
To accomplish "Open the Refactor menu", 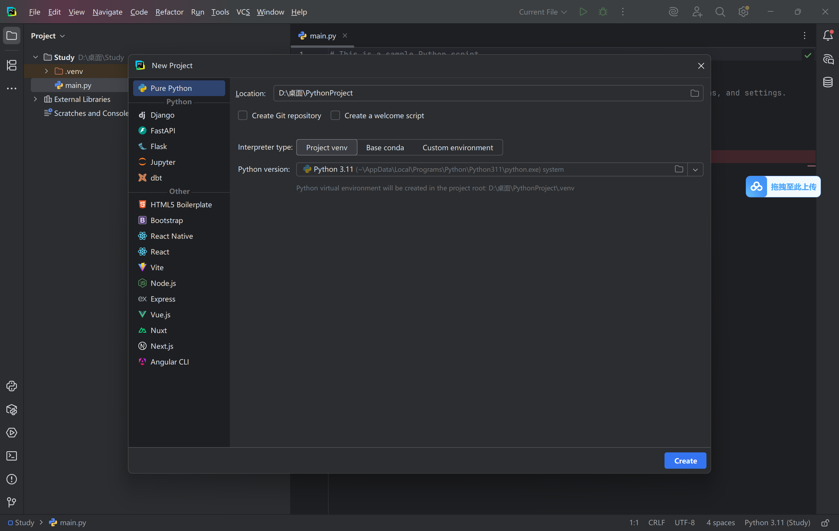I will 169,12.
